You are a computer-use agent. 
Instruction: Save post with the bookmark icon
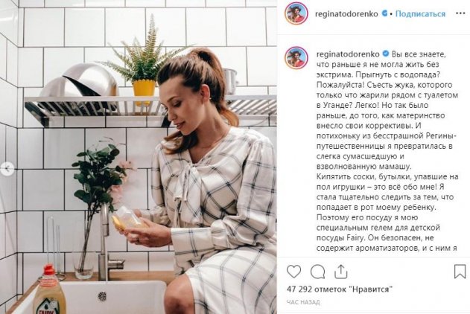click(460, 272)
